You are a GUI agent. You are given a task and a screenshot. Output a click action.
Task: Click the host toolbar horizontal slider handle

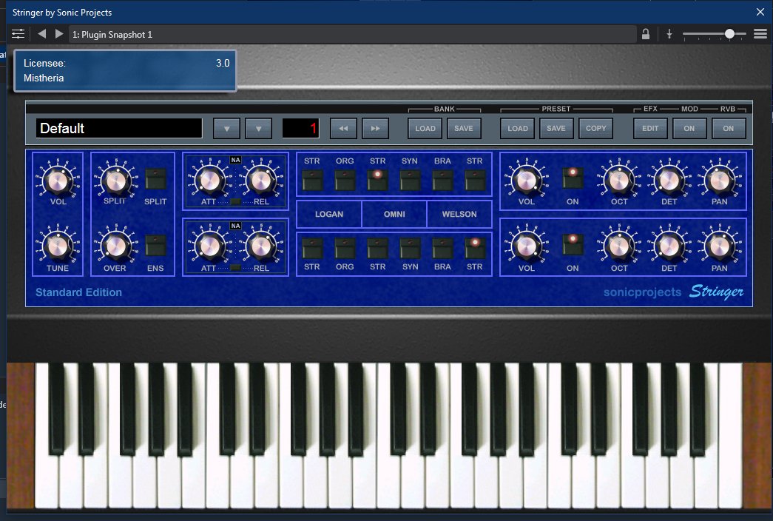(729, 34)
